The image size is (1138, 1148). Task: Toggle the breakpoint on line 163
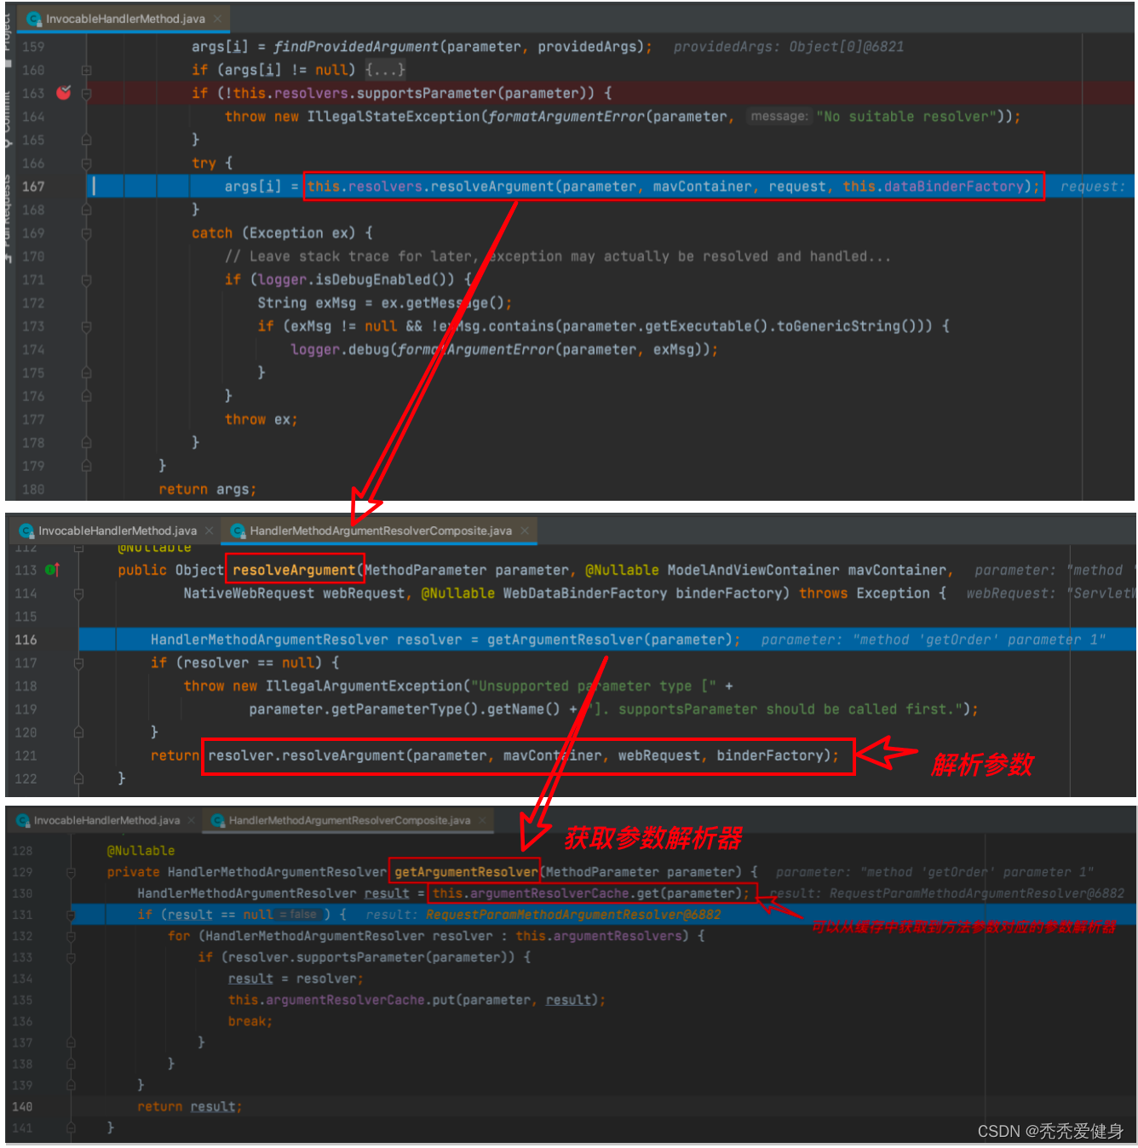click(64, 92)
